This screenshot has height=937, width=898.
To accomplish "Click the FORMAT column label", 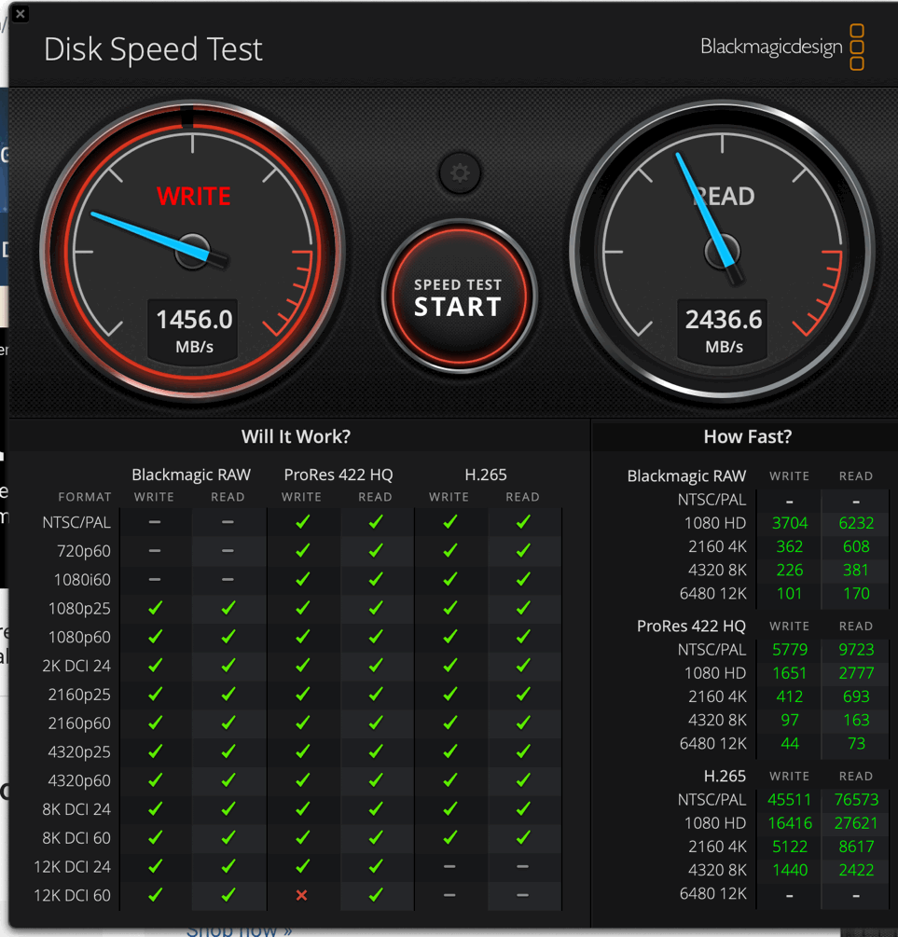I will (x=85, y=497).
